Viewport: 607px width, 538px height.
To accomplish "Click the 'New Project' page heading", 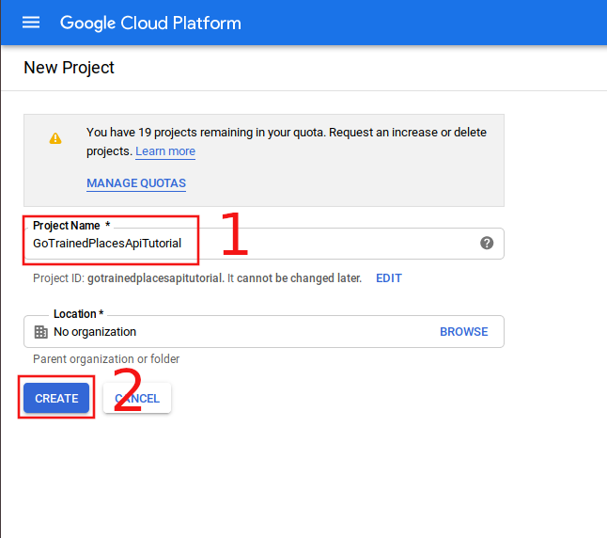I will pyautogui.click(x=69, y=68).
